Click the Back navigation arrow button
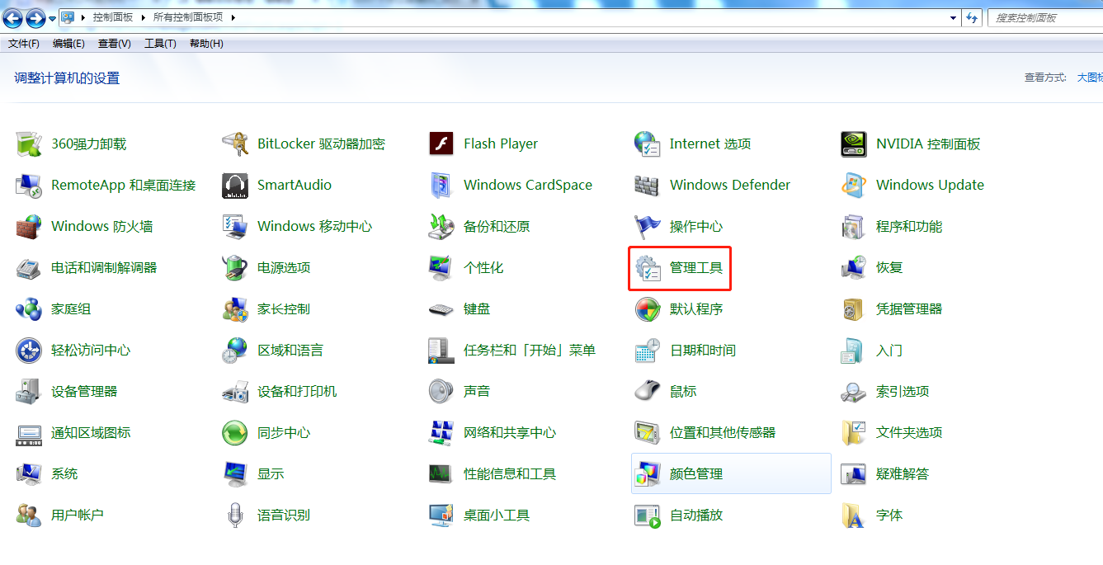 pos(12,17)
